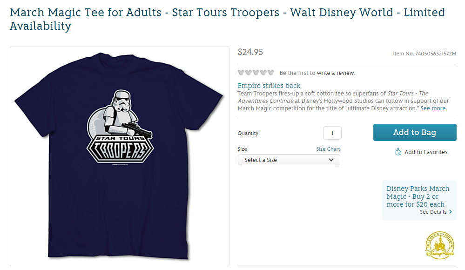Click the write a review link

pyautogui.click(x=335, y=73)
